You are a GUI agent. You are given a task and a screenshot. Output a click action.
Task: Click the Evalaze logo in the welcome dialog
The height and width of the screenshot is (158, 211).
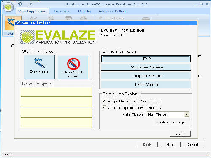pos(57,37)
